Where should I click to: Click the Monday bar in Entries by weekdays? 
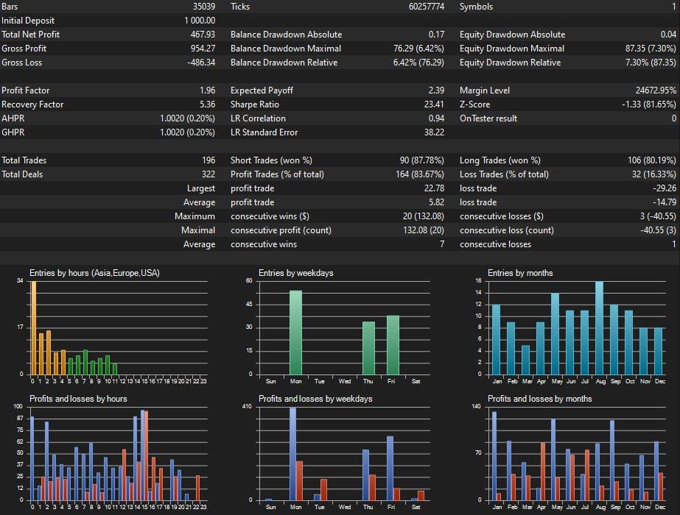[x=295, y=333]
